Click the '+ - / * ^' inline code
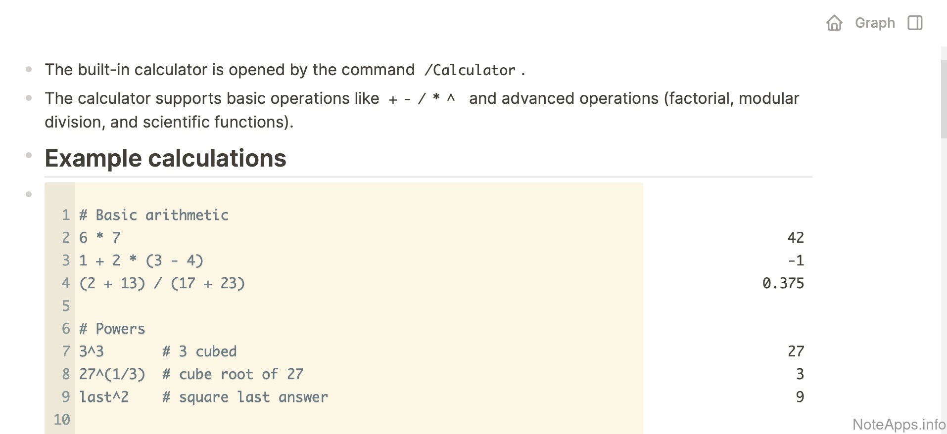The image size is (947, 434). tap(422, 99)
